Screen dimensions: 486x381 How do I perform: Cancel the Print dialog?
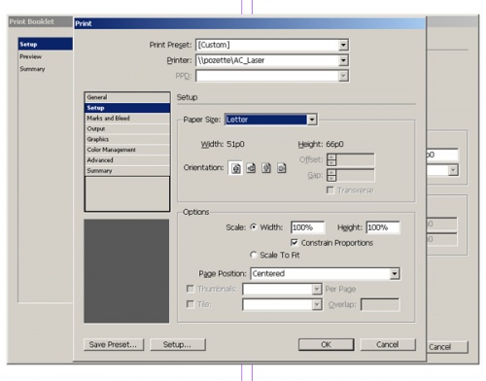388,344
